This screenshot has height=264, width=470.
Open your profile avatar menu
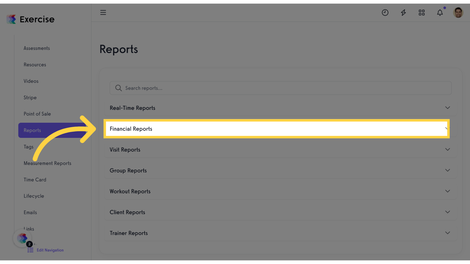tap(458, 12)
